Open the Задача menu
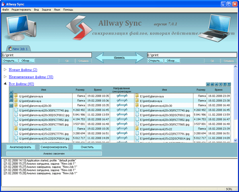Screen dimensions: 239x192 pyautogui.click(x=46, y=10)
